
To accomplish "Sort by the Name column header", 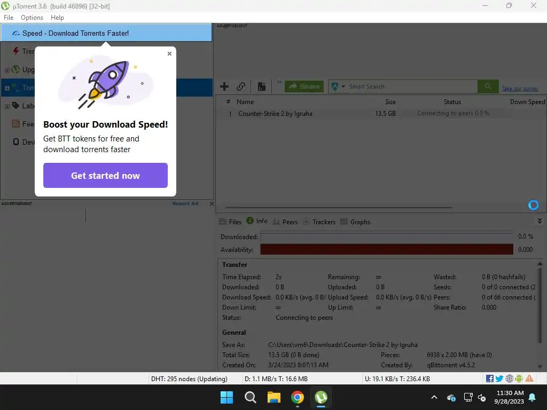I will 245,102.
